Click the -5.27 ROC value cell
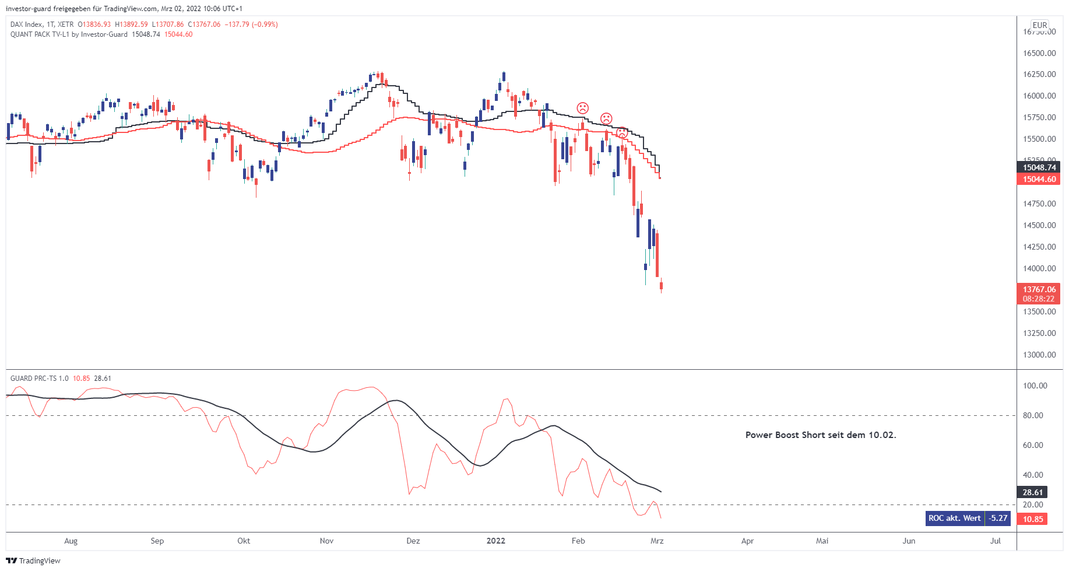This screenshot has height=571, width=1069. 998,518
